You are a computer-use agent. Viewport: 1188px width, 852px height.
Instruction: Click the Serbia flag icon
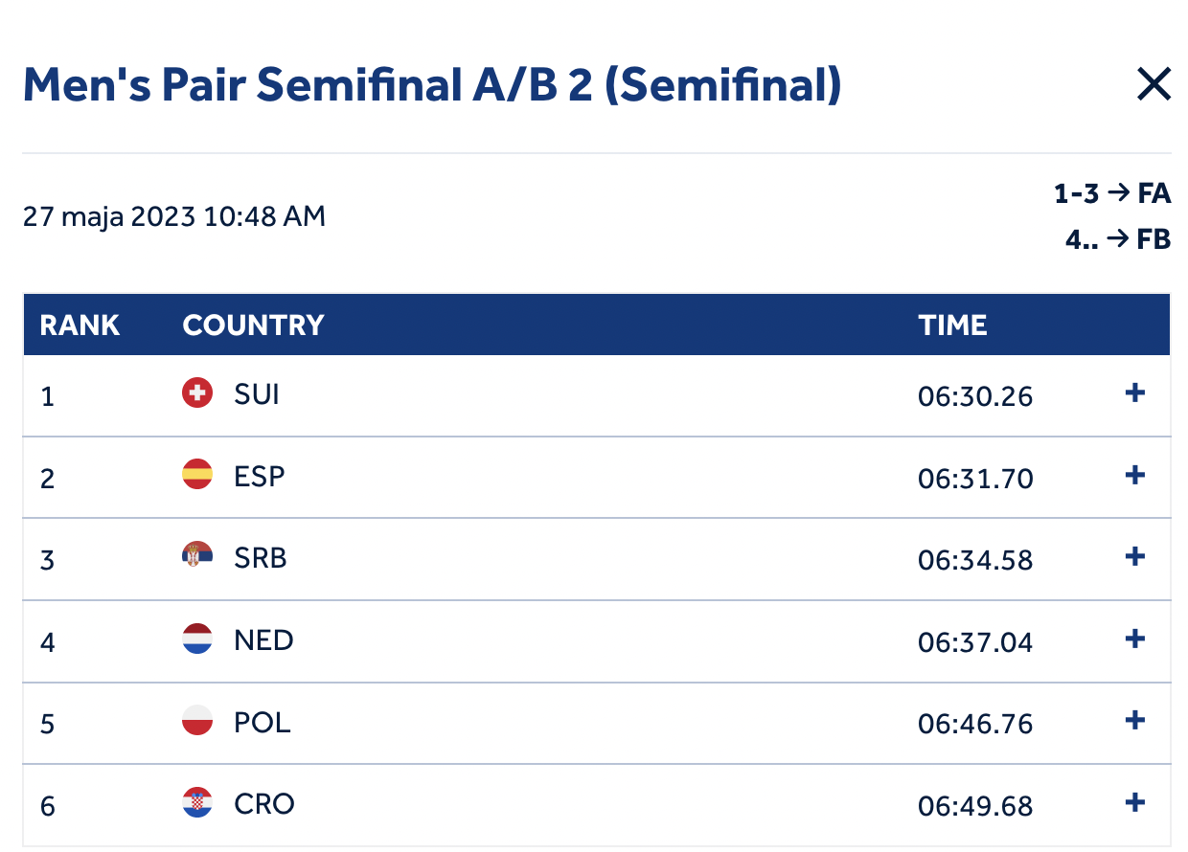(197, 556)
